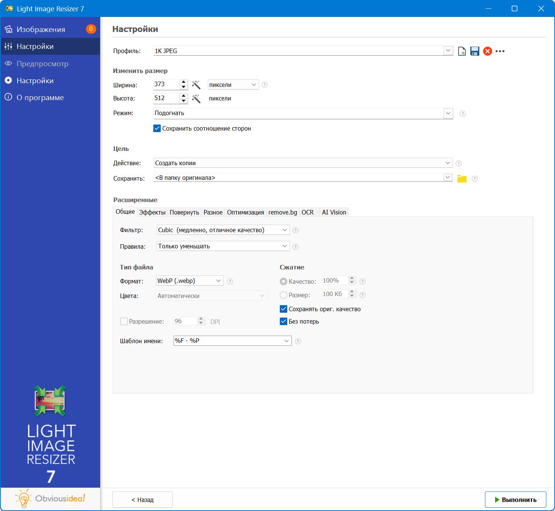555x511 pixels.
Task: Click the magic wand next to Высота
Action: tap(196, 99)
